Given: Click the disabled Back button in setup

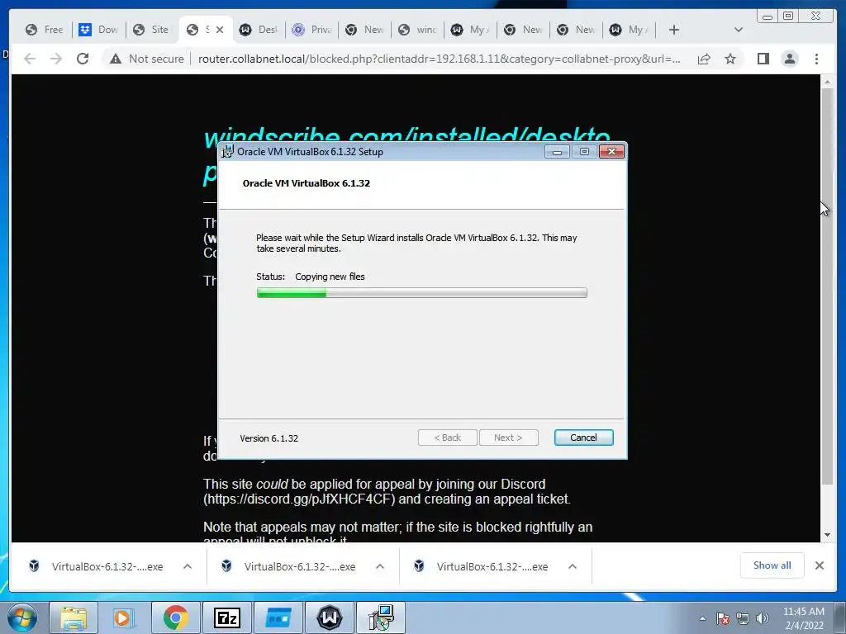Looking at the screenshot, I should pos(447,438).
